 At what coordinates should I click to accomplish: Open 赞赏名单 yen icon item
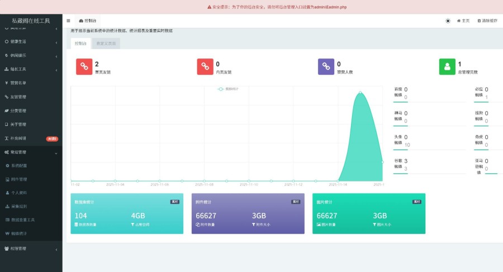click(31, 83)
